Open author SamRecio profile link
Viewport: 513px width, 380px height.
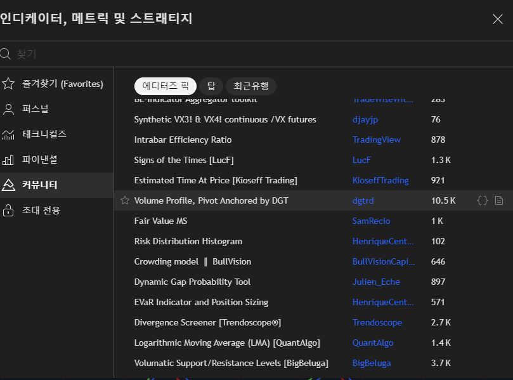click(372, 221)
